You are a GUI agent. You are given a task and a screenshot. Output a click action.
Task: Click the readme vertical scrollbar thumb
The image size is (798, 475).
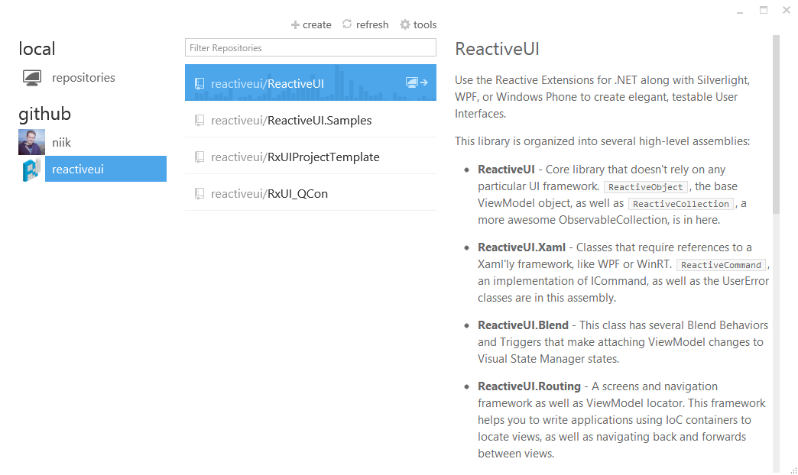pos(776,124)
